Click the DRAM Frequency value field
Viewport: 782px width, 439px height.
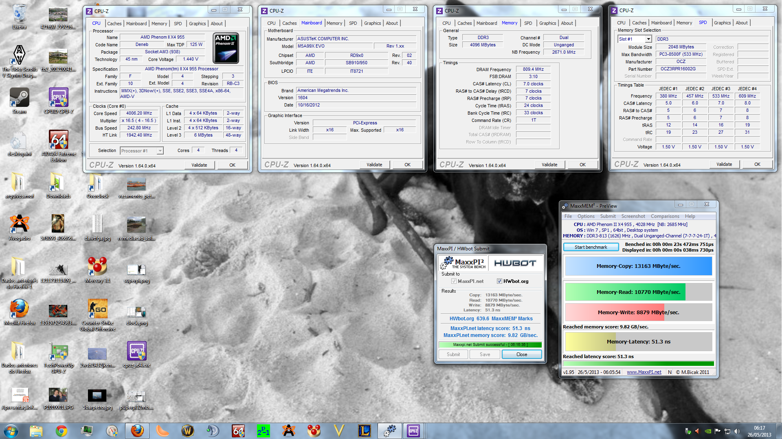pos(533,70)
